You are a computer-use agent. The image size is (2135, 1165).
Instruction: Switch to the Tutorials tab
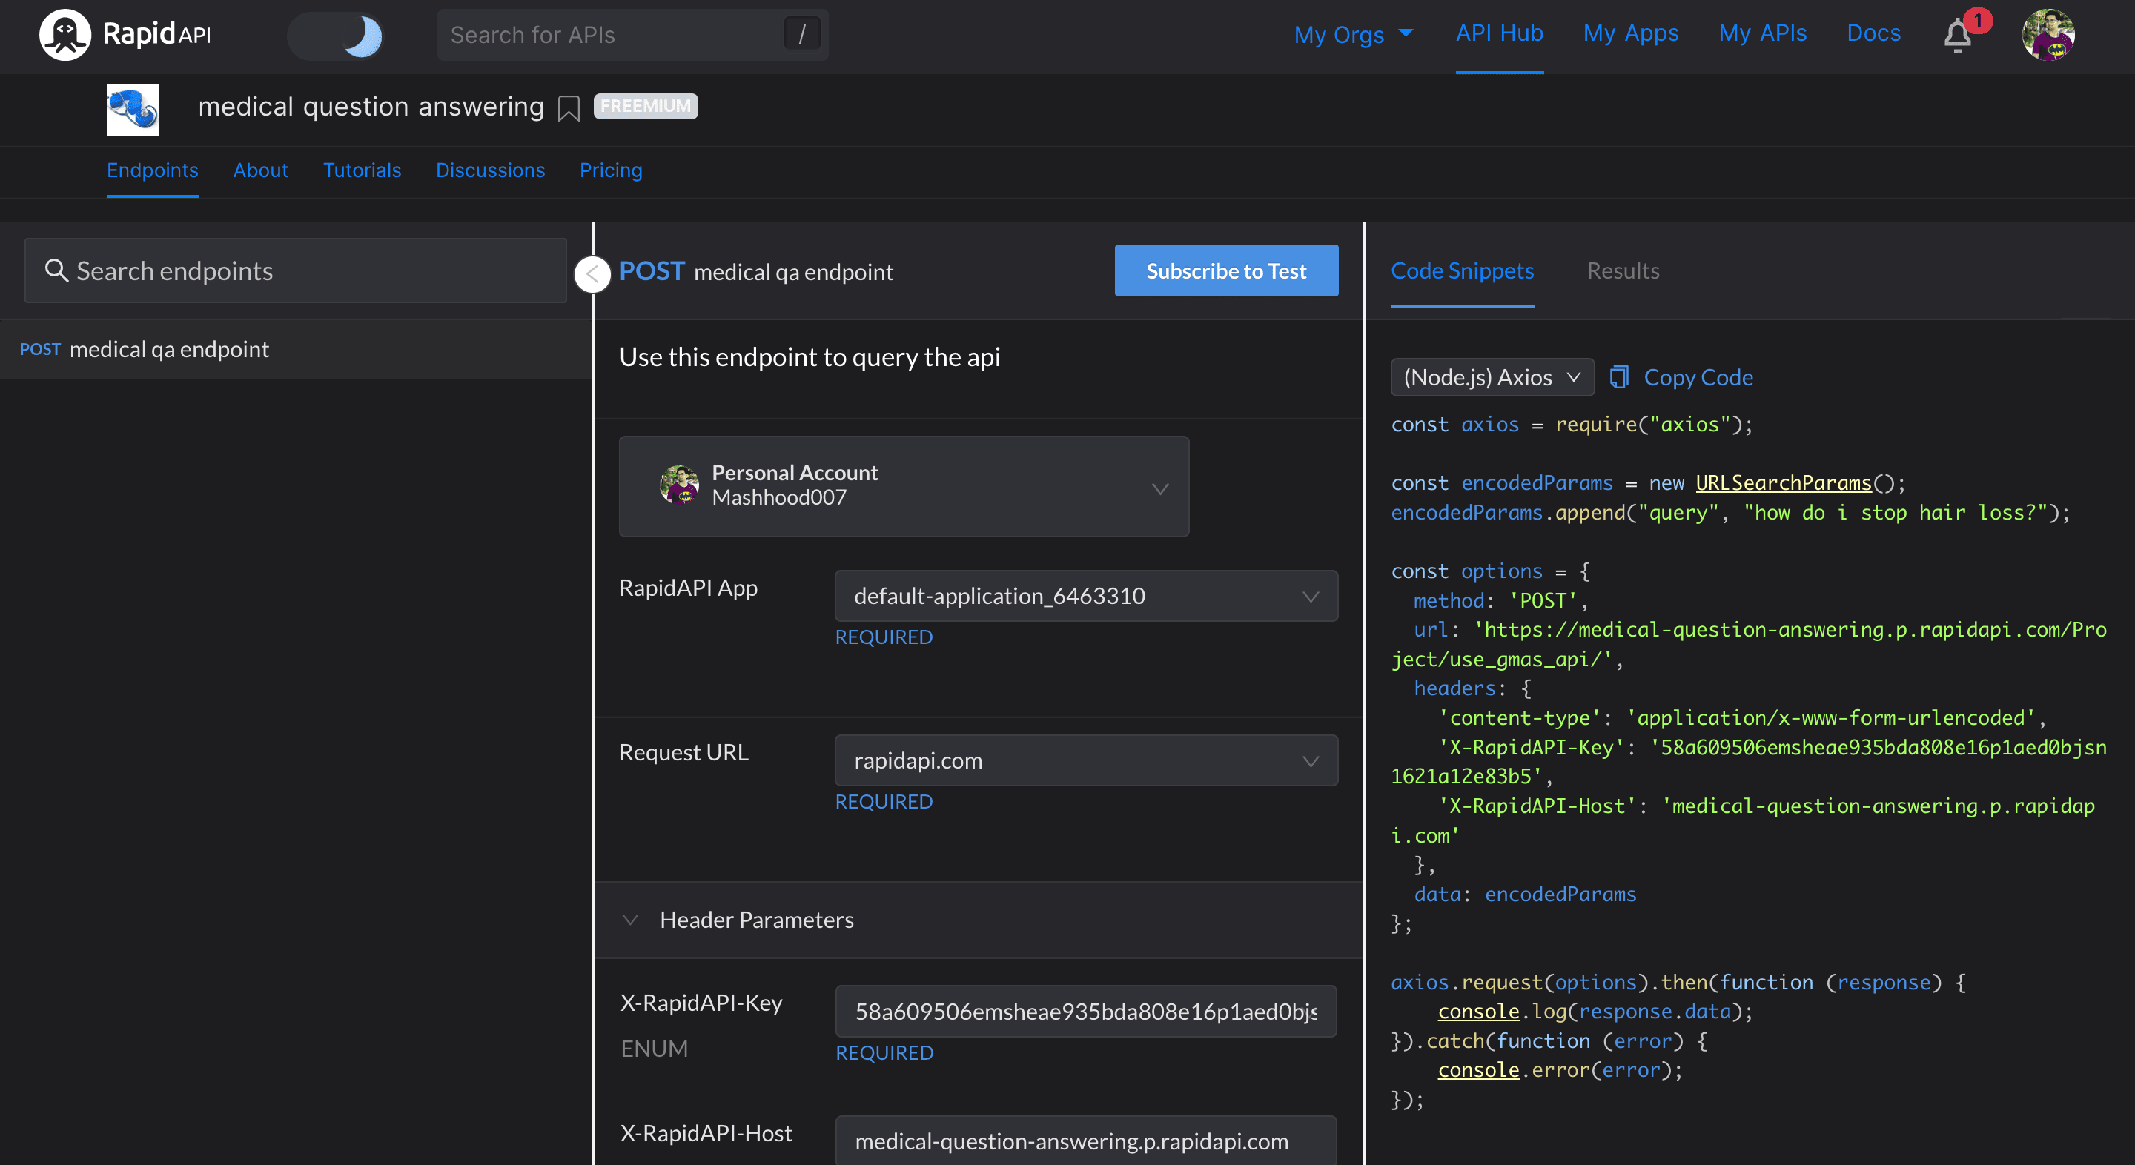click(x=363, y=170)
